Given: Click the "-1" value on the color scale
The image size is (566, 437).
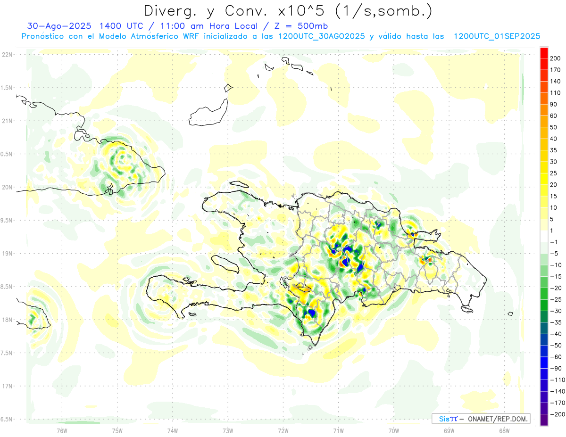Looking at the screenshot, I should click(554, 242).
